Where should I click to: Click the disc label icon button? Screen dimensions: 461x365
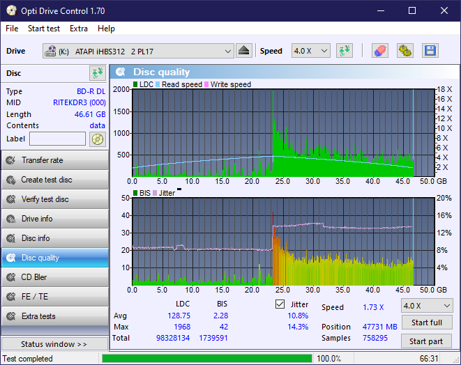98,139
